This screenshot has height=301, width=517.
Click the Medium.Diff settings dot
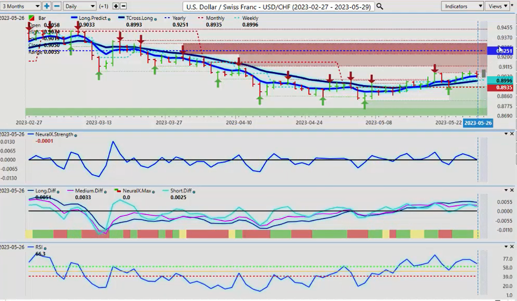click(106, 192)
